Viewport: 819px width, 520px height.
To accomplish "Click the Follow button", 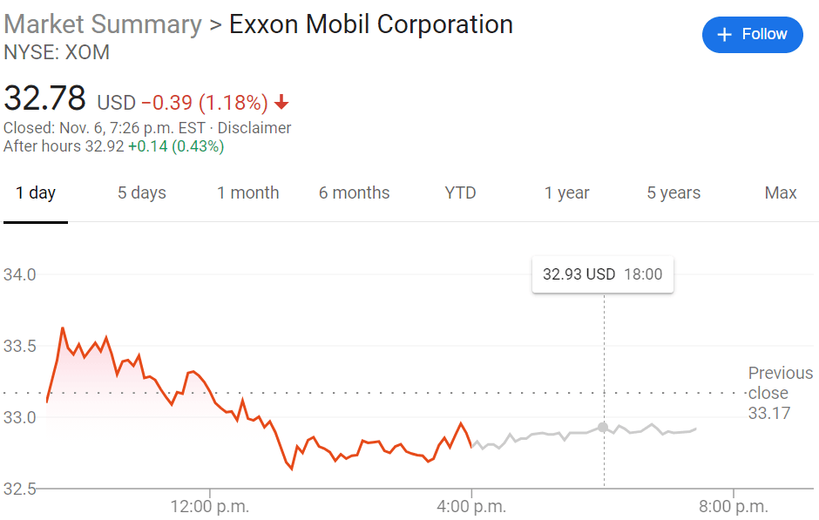I will (752, 35).
